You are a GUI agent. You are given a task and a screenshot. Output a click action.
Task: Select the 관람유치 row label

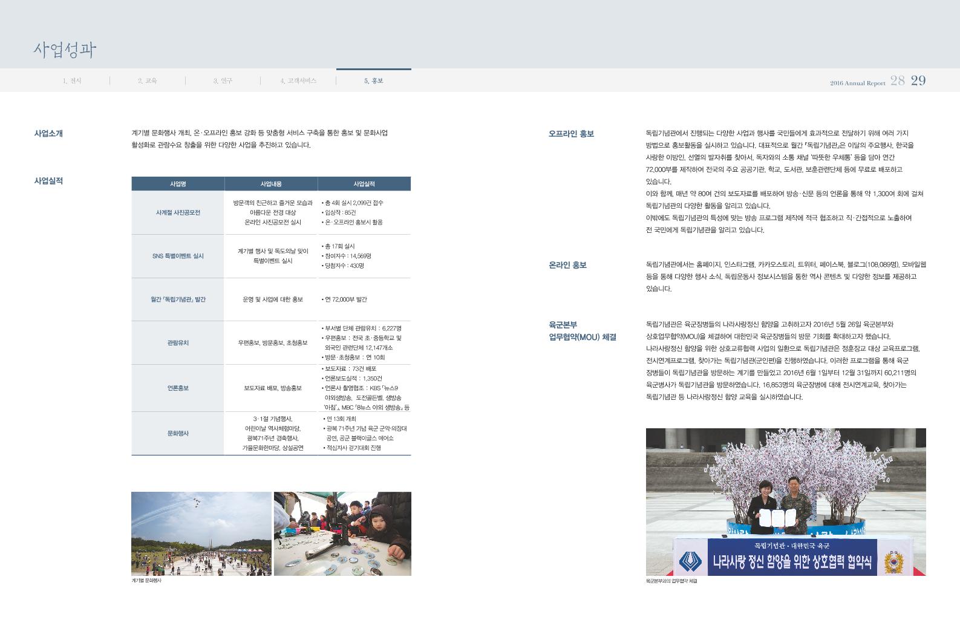click(x=178, y=343)
